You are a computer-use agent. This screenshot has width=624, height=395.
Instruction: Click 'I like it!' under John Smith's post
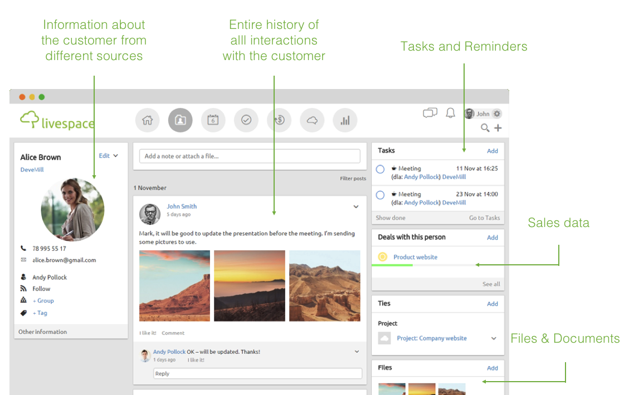click(147, 332)
